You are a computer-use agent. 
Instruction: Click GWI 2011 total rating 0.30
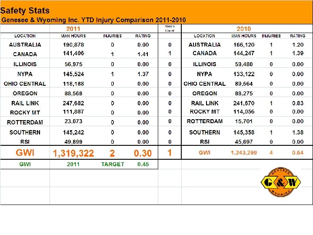pos(143,153)
